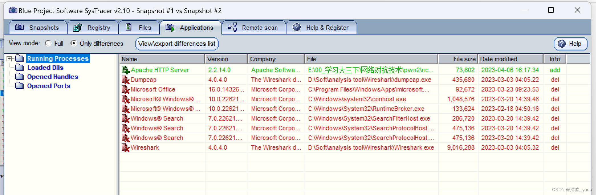Viewport: 596px width, 195px height.
Task: Sort by the Name column header
Action: (162, 59)
